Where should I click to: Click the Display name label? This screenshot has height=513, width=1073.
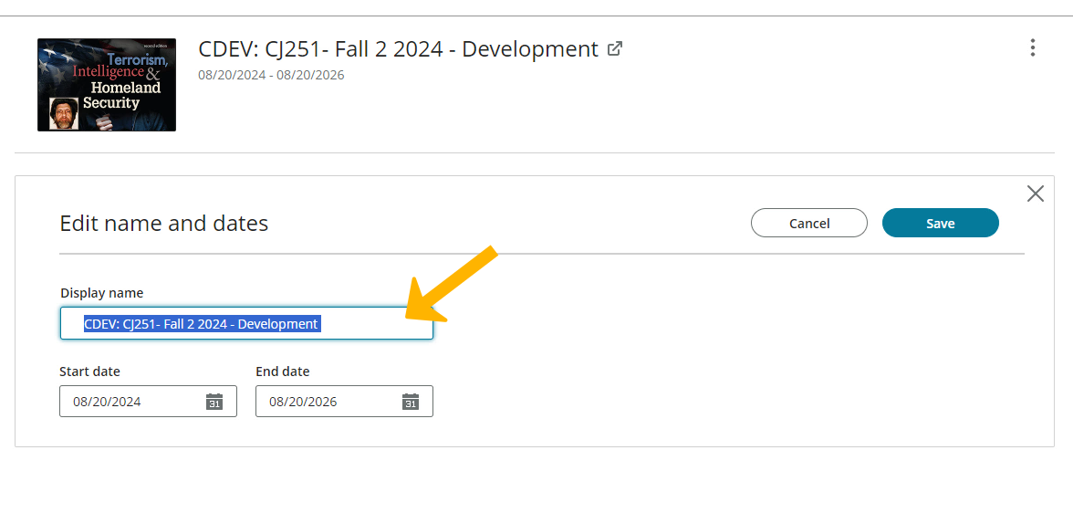[x=102, y=293]
